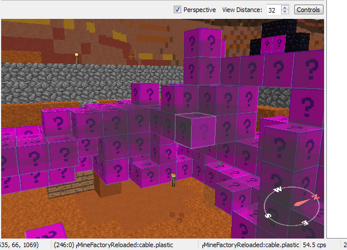Click the wooden stairs block
Viewport: 347px width, 250px height.
coord(71,184)
